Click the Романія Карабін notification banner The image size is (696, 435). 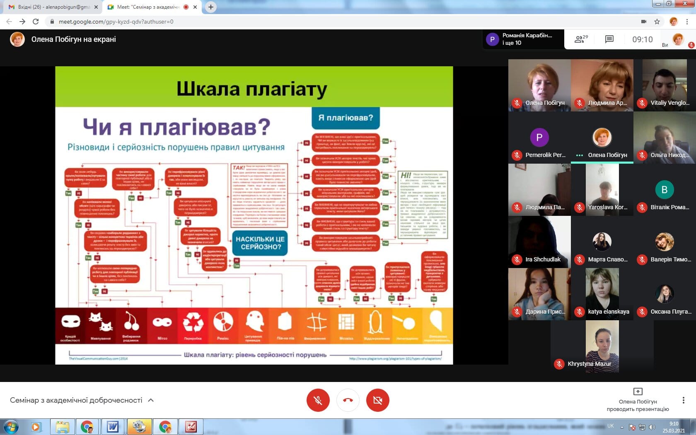[523, 39]
